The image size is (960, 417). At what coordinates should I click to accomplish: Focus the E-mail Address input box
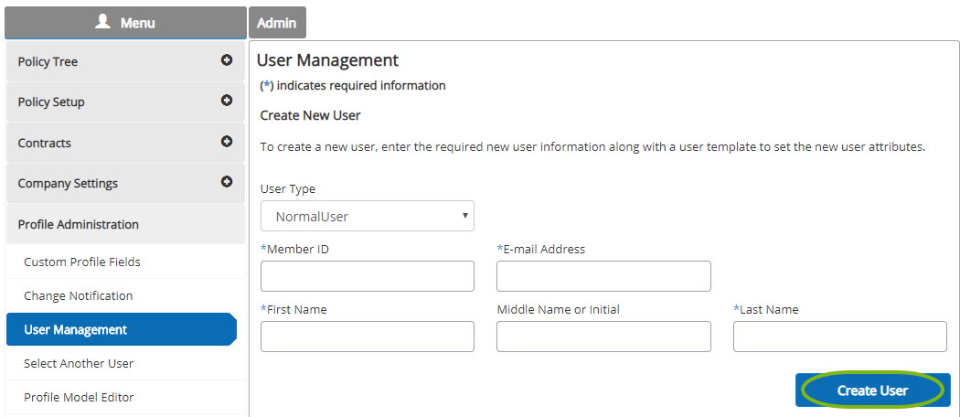[603, 276]
